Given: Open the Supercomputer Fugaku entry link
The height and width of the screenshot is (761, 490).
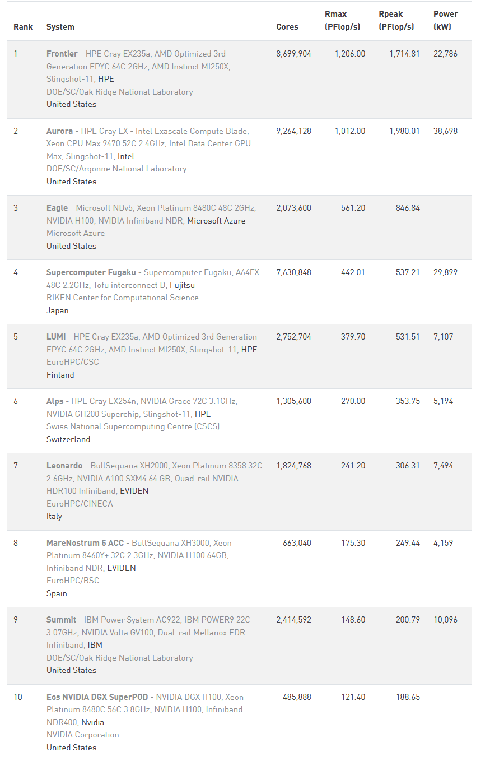Looking at the screenshot, I should coord(91,272).
